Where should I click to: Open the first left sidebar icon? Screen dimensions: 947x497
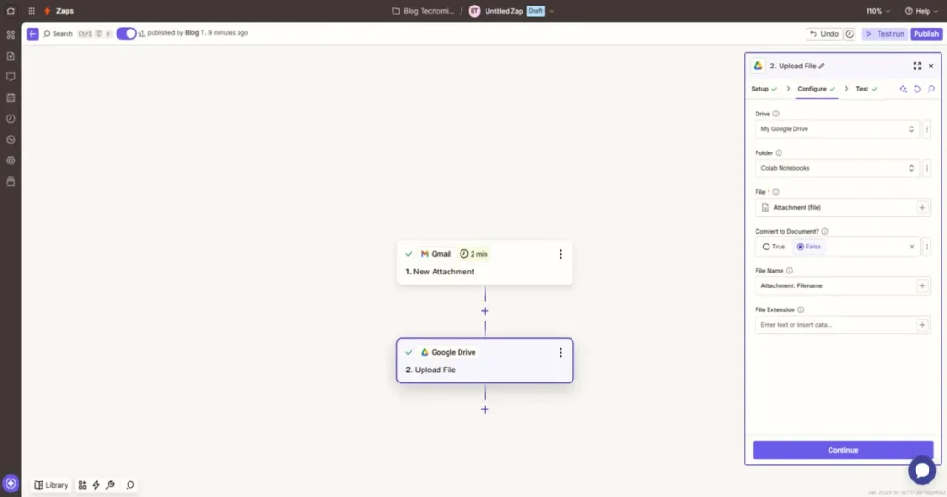[x=11, y=35]
